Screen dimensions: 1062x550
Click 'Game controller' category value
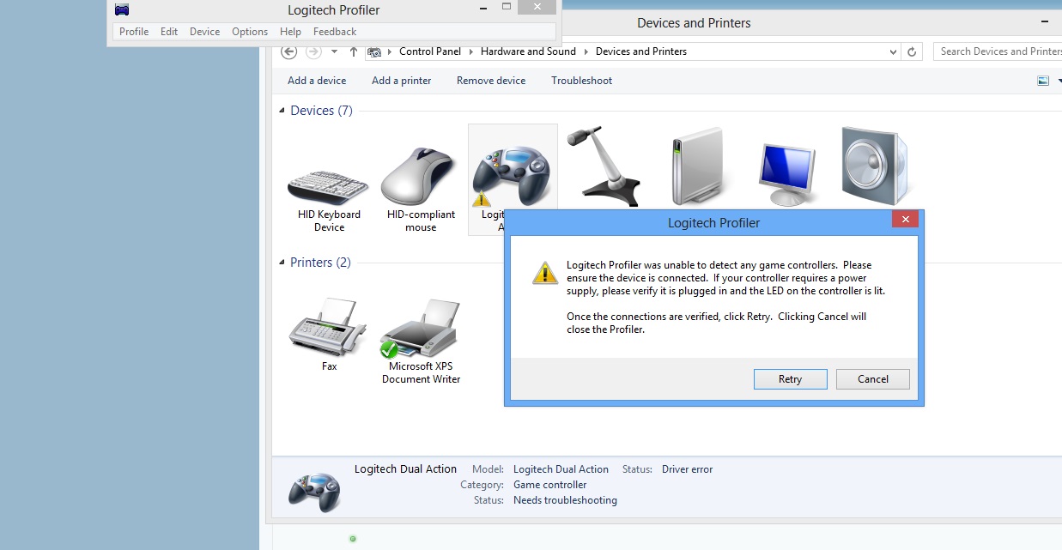(549, 485)
